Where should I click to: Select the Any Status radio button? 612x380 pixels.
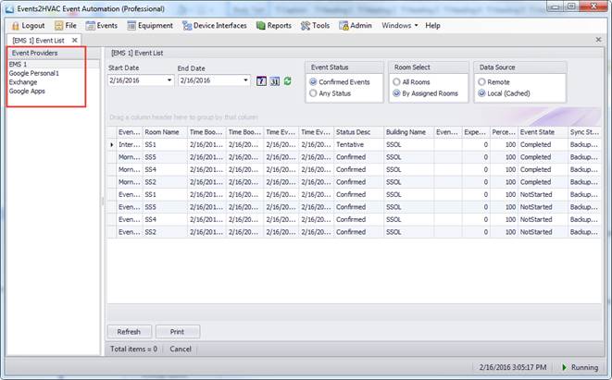(312, 93)
